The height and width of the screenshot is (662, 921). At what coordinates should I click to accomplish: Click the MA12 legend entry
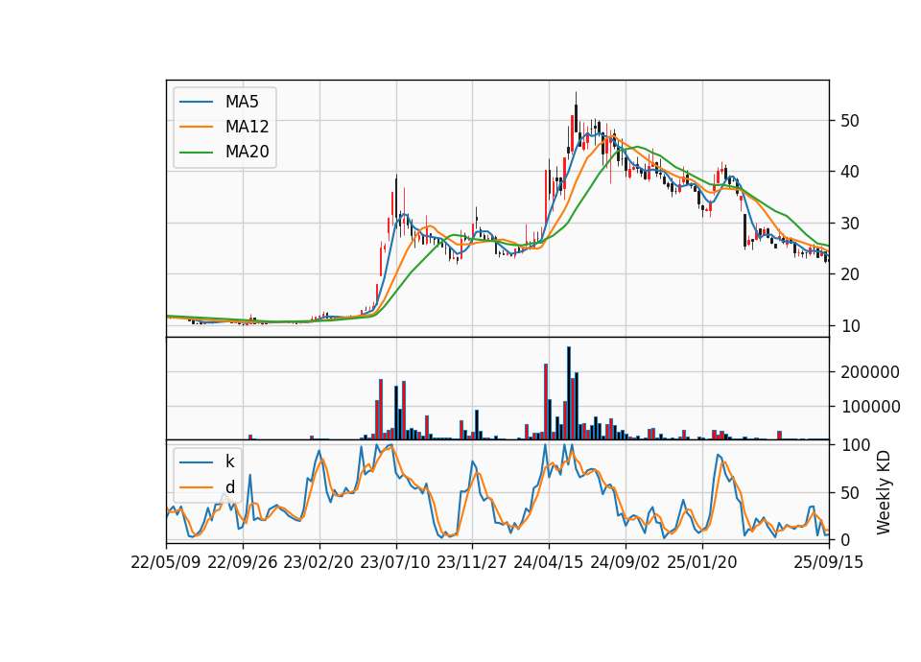(224, 127)
